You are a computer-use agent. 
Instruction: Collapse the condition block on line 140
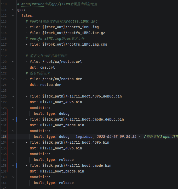[13, 177]
